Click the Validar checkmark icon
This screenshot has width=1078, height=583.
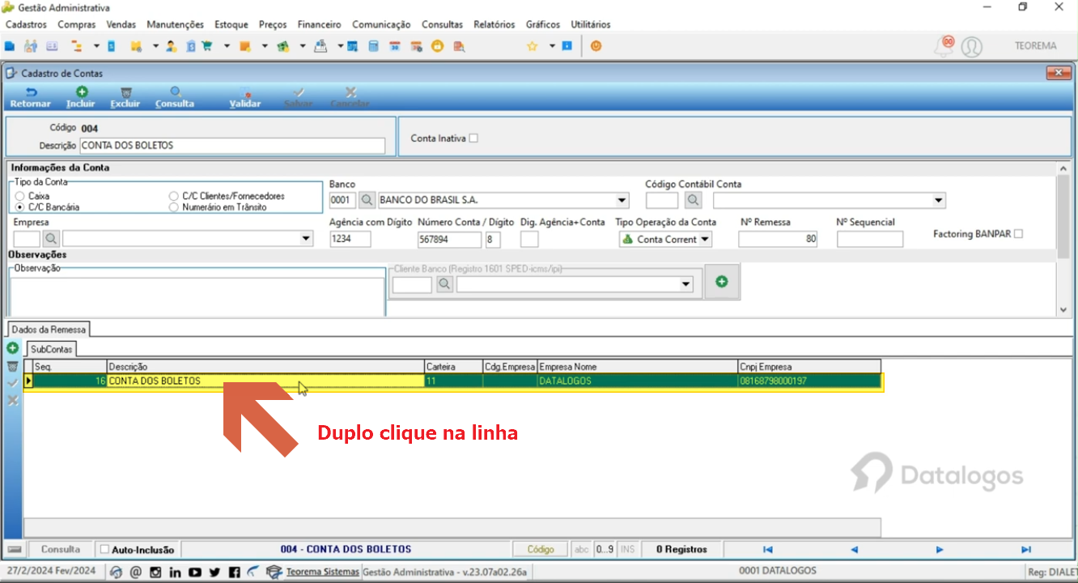coord(245,92)
